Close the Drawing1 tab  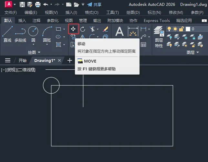pyautogui.click(x=59, y=60)
